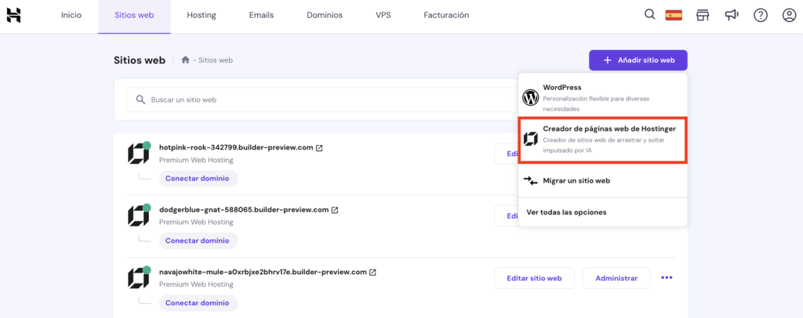Open external link icon beside hotpink-rook site
The image size is (803, 318).
[319, 147]
